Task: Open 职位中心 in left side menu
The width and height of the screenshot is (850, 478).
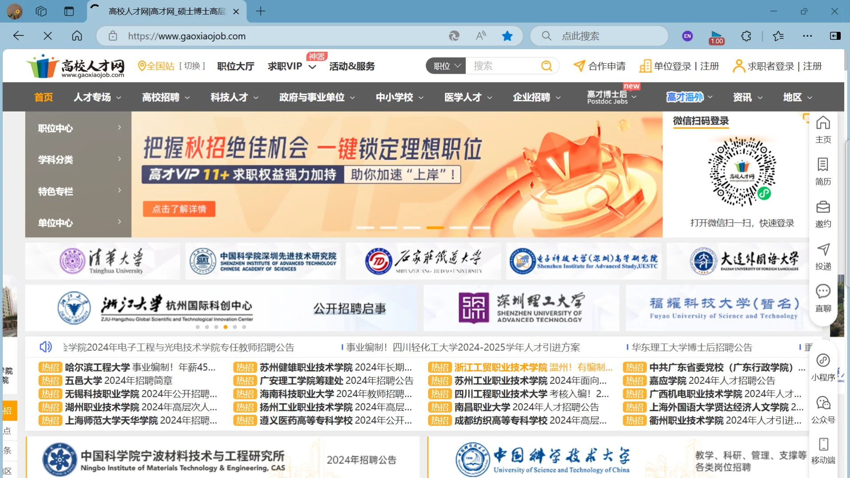Action: point(78,128)
